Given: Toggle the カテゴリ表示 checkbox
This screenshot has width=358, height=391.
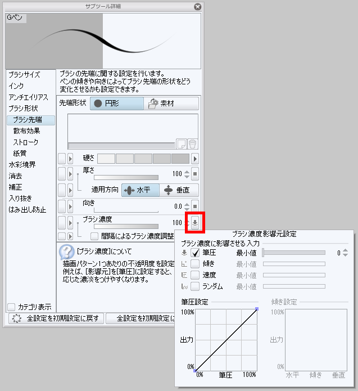Looking at the screenshot, I should [x=11, y=307].
